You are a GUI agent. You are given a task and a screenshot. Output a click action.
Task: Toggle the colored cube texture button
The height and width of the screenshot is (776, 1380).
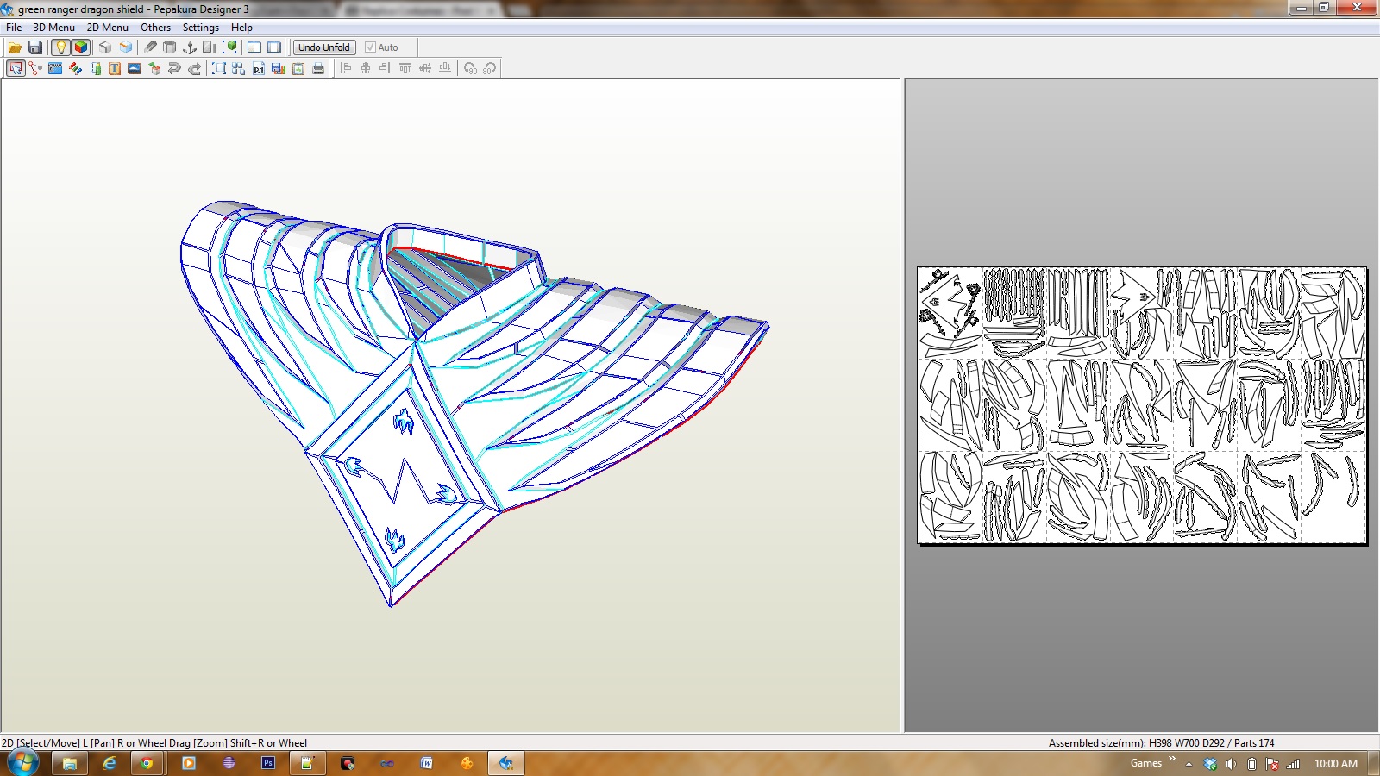[81, 47]
